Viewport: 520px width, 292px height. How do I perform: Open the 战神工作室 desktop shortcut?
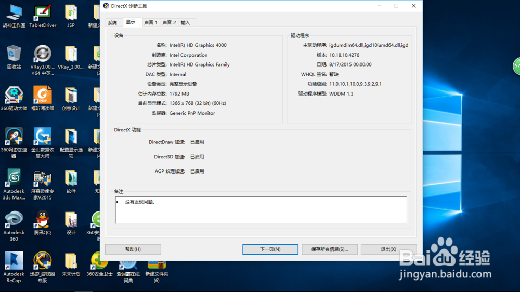coord(14,16)
